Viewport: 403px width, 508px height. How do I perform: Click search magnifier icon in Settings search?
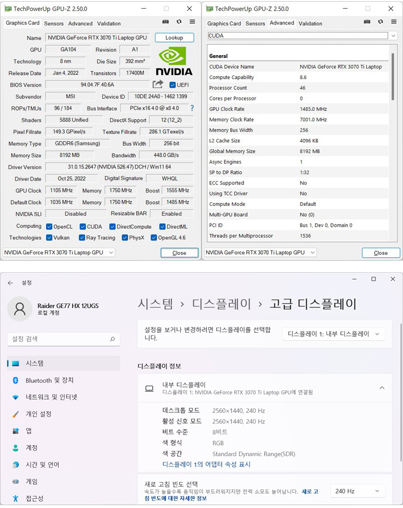(112, 339)
